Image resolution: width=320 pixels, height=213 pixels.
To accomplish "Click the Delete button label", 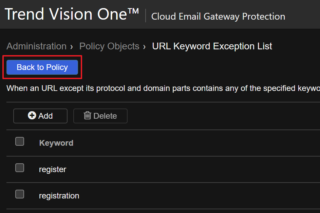I will [x=105, y=116].
